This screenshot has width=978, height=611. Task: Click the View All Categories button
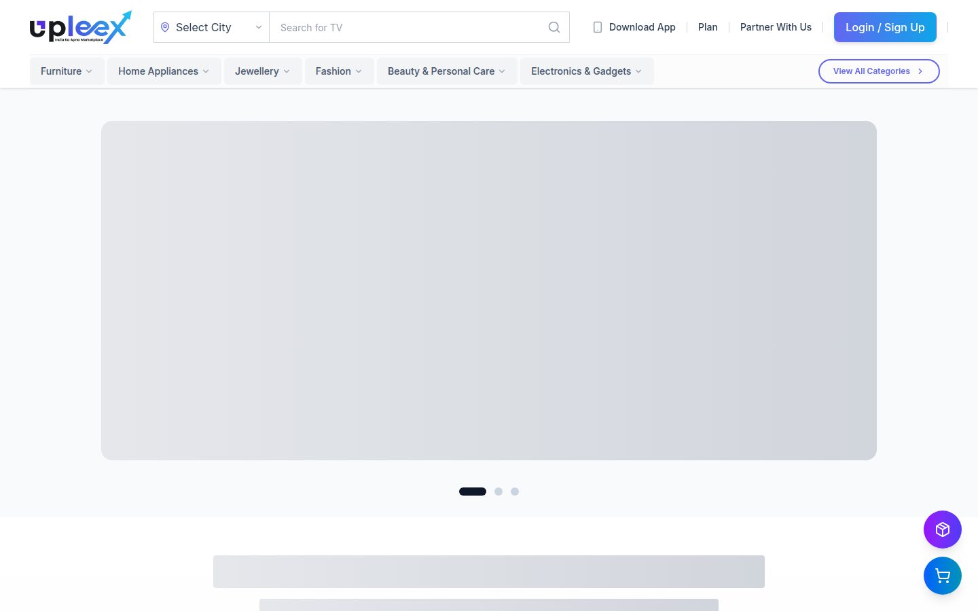879,71
